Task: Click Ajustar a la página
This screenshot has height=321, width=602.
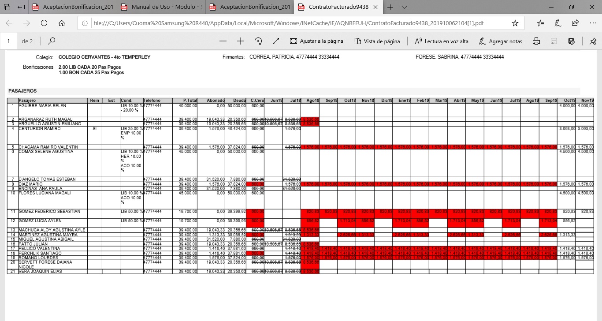Action: (316, 41)
